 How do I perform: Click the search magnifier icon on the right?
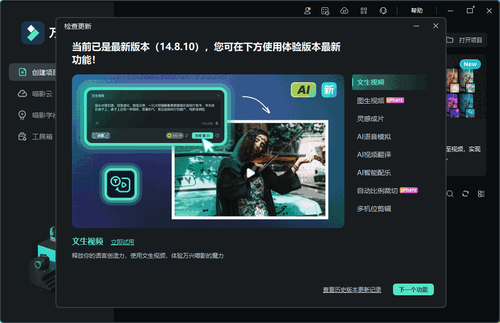coord(449,194)
